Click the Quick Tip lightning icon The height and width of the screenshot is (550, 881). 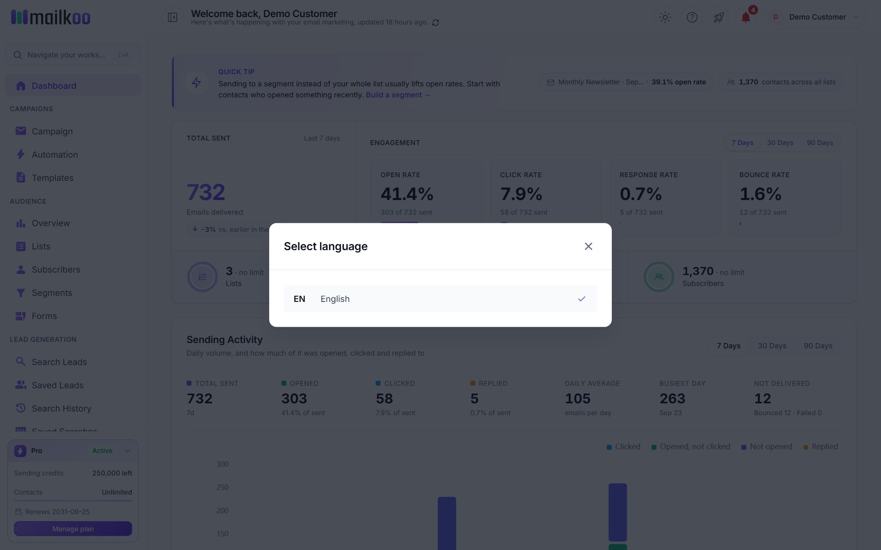pyautogui.click(x=196, y=82)
